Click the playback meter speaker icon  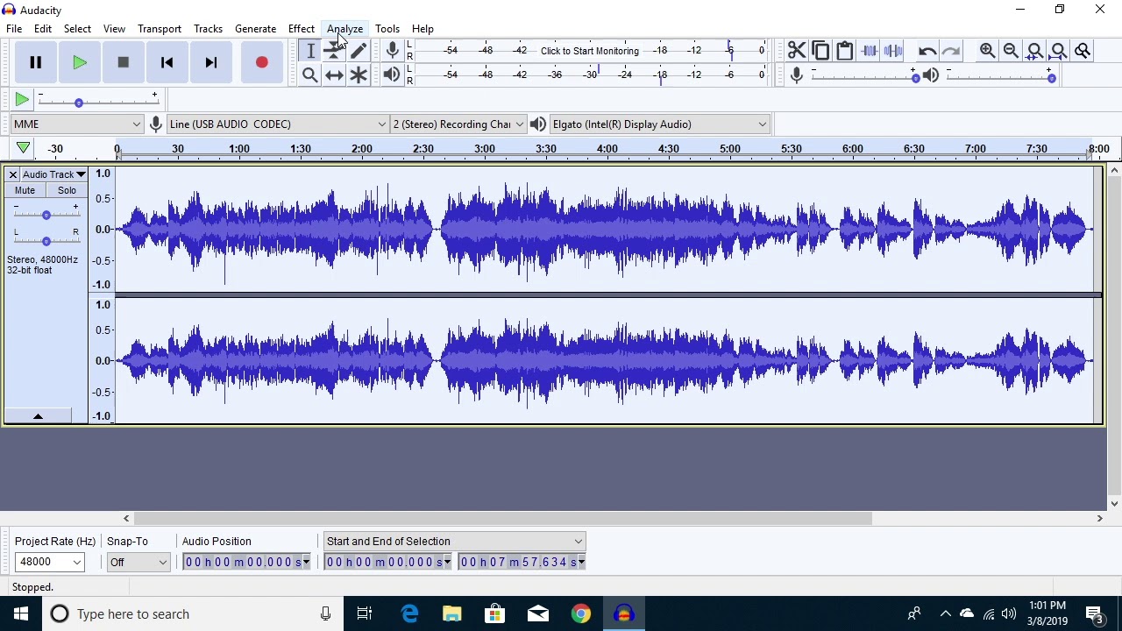pos(392,75)
